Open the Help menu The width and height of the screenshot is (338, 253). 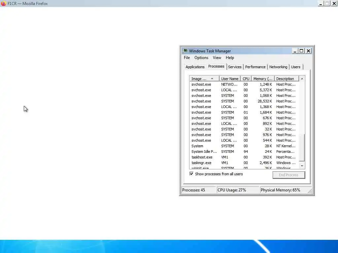tap(230, 58)
